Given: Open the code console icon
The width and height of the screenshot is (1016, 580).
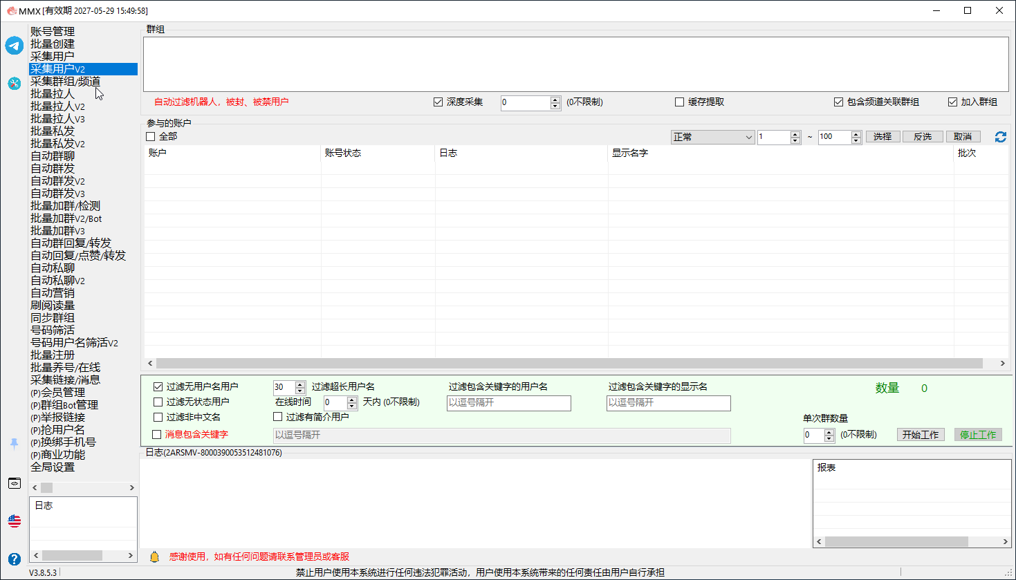Looking at the screenshot, I should (15, 483).
